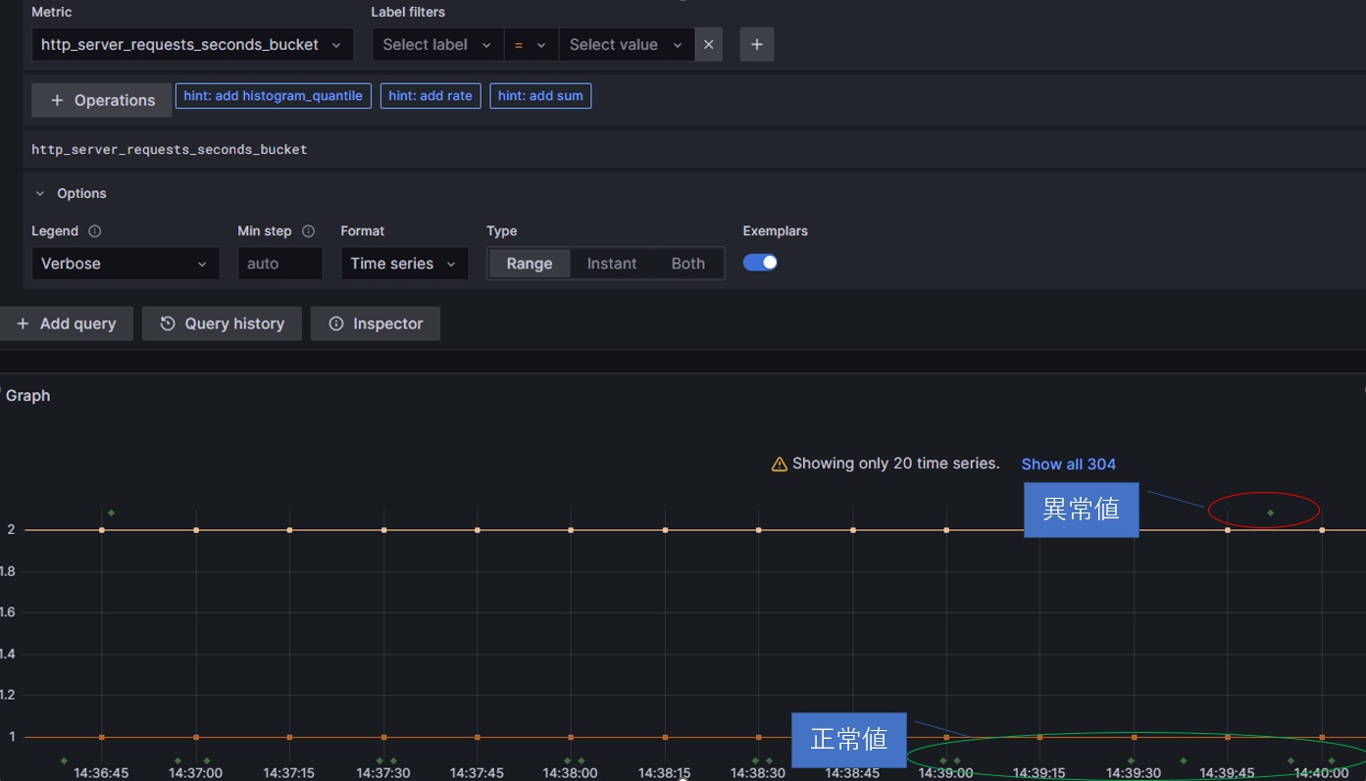Change the equals operator dropdown
The height and width of the screenshot is (781, 1366).
pyautogui.click(x=531, y=45)
